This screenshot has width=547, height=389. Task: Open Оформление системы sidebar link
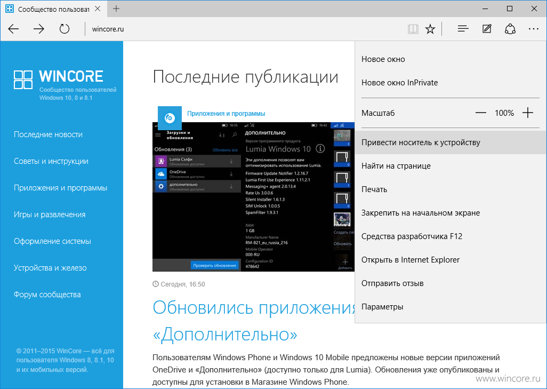click(x=52, y=241)
